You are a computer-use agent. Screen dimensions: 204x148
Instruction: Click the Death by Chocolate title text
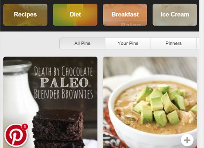(x=63, y=71)
